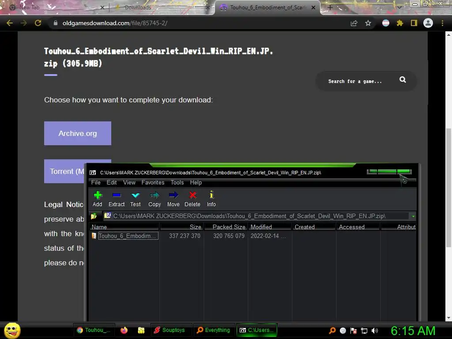Viewport: 452px width, 339px height.
Task: Sort by the Created column header
Action: [x=314, y=227]
